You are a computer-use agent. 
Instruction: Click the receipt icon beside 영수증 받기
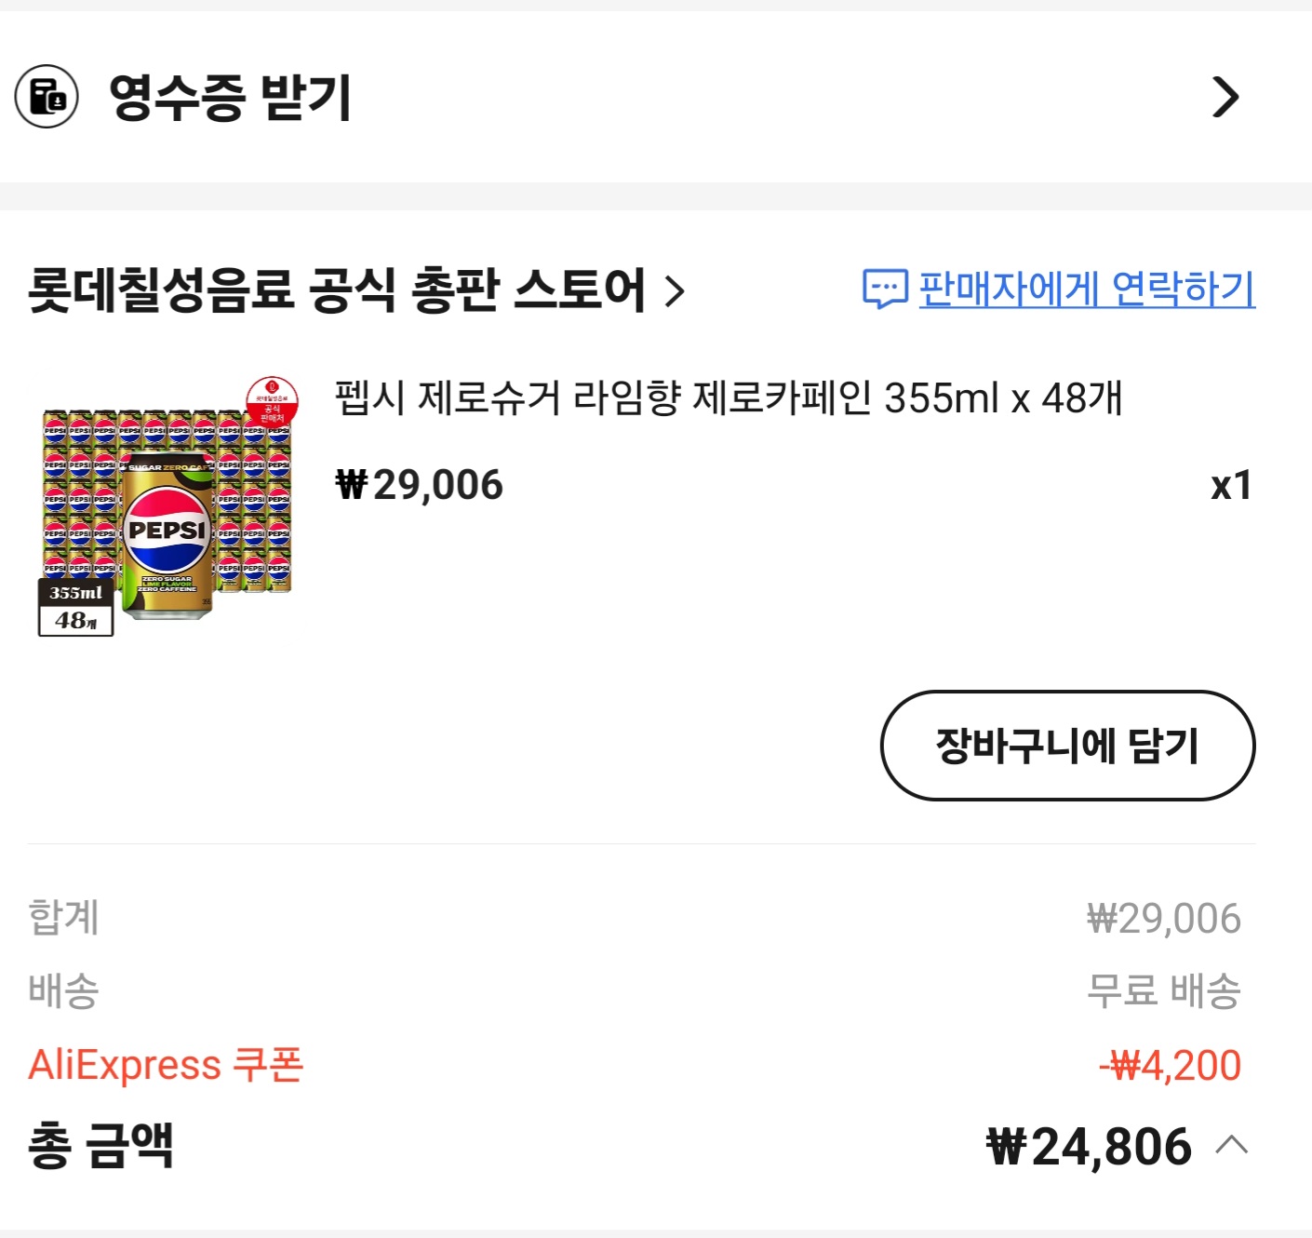[x=47, y=97]
